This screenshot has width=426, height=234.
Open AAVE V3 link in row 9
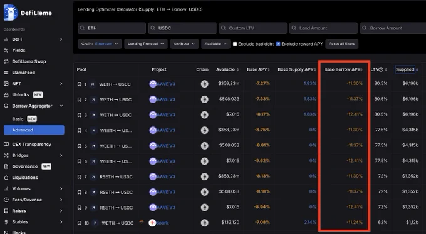166,207
